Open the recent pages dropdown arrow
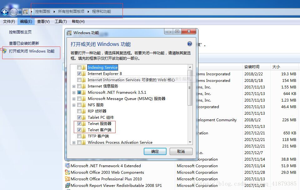The image size is (300, 190). 20,12
